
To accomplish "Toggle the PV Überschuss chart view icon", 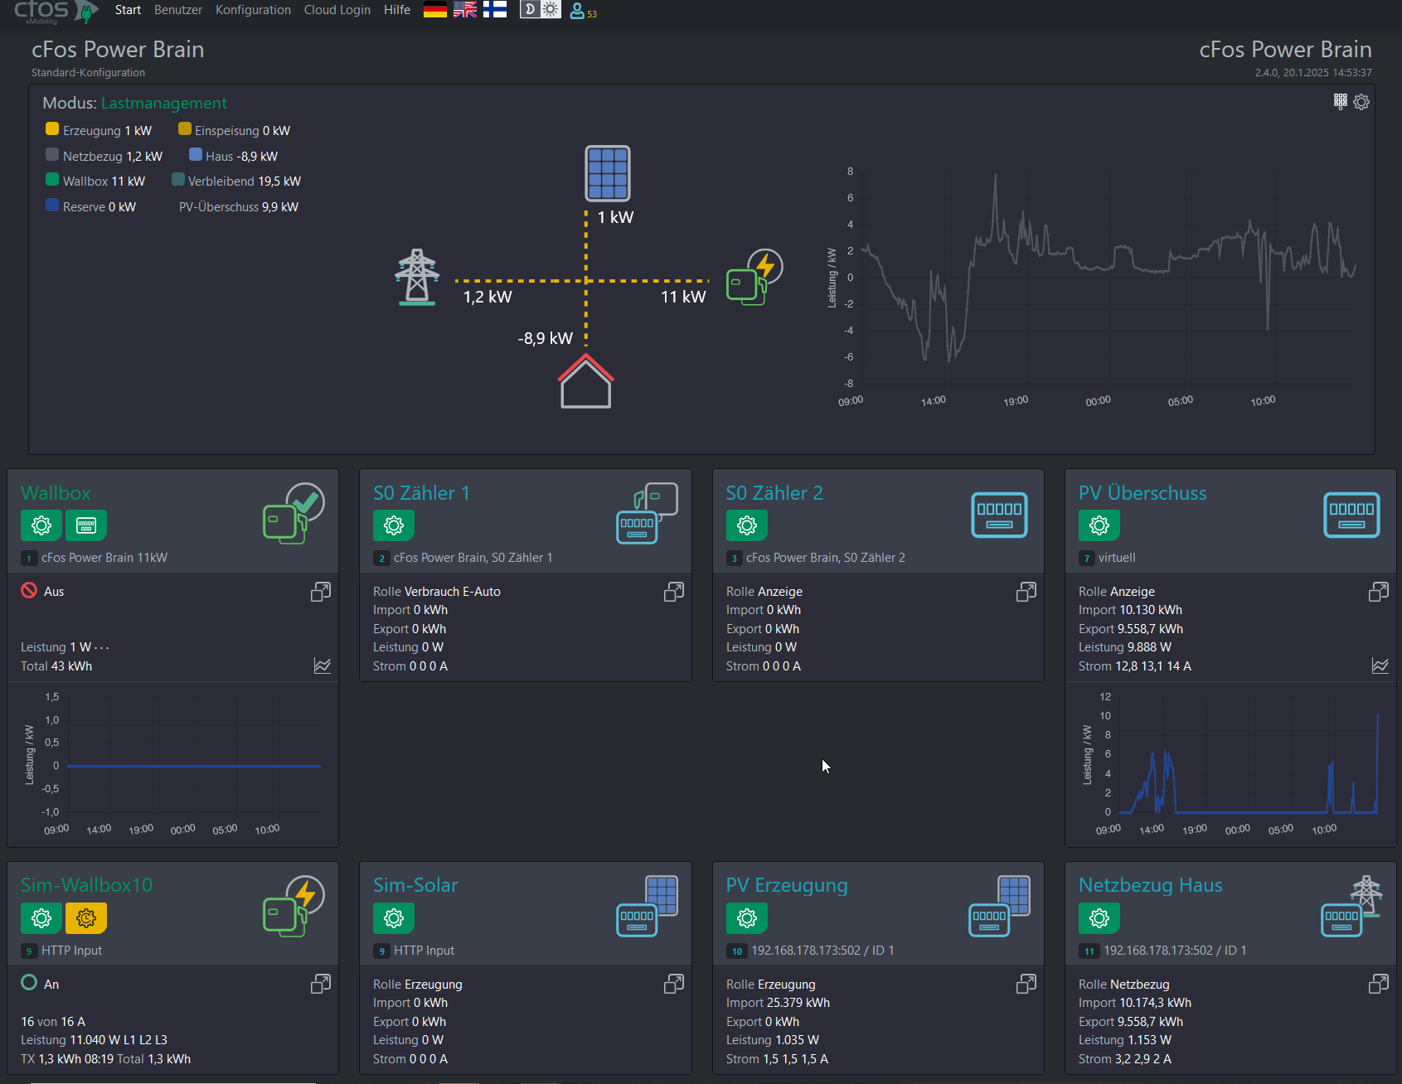I will tap(1380, 665).
